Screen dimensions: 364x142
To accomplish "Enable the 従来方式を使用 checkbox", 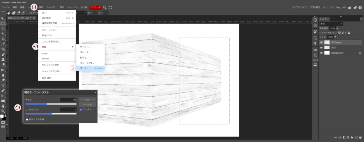I will click(27, 119).
